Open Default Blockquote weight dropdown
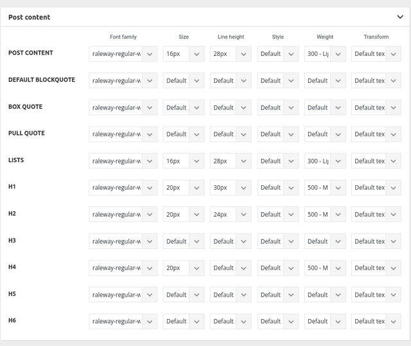411x346 pixels. click(x=325, y=80)
